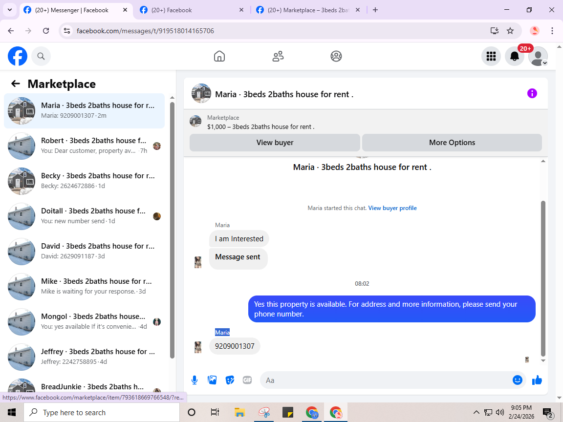Click the phone number message 9209001307

click(235, 346)
